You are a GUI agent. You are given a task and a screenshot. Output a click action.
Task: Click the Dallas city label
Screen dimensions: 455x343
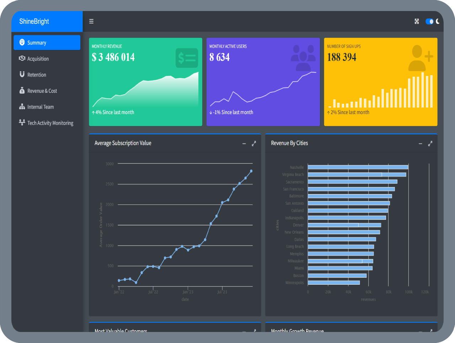pos(299,240)
